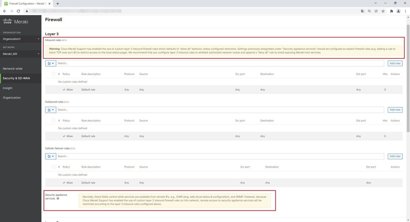Open the Cellular failover rules filter icon
The height and width of the screenshot is (222, 410).
(x=49, y=156)
